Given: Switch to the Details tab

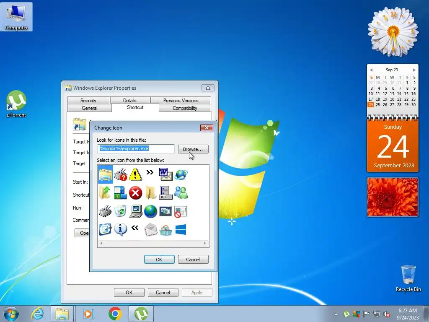Looking at the screenshot, I should coord(130,101).
